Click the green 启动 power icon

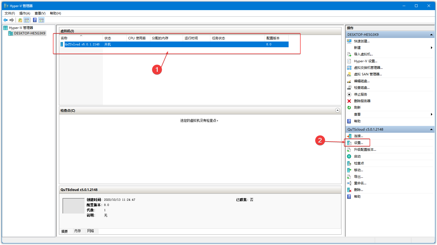tap(349, 157)
